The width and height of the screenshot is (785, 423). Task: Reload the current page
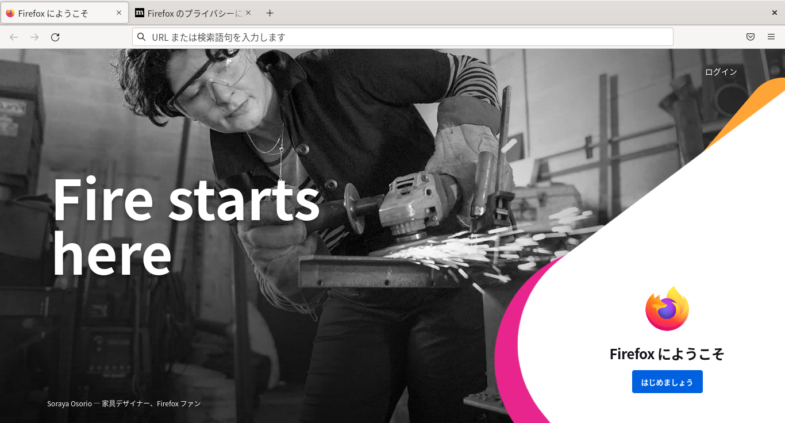(55, 37)
